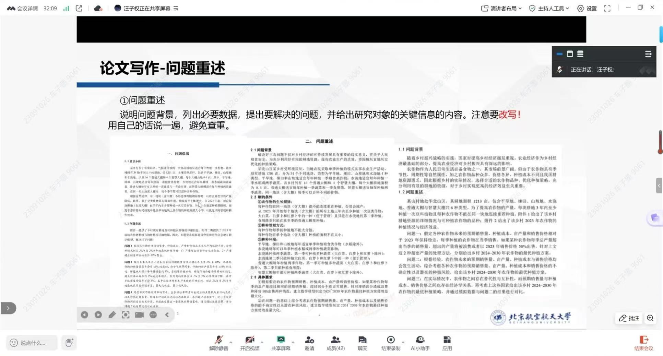Click the red 结束会议 button
Viewport: 663px width, 356px height.
pos(643,343)
